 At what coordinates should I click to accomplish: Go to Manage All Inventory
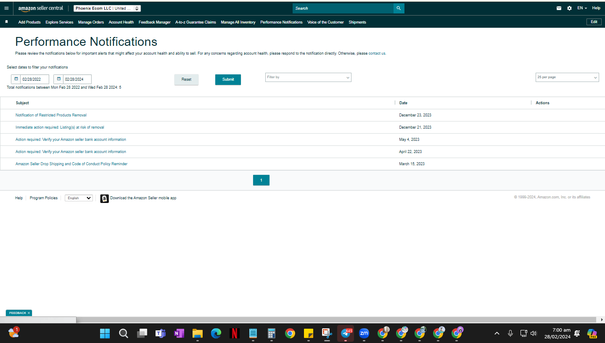pyautogui.click(x=238, y=22)
